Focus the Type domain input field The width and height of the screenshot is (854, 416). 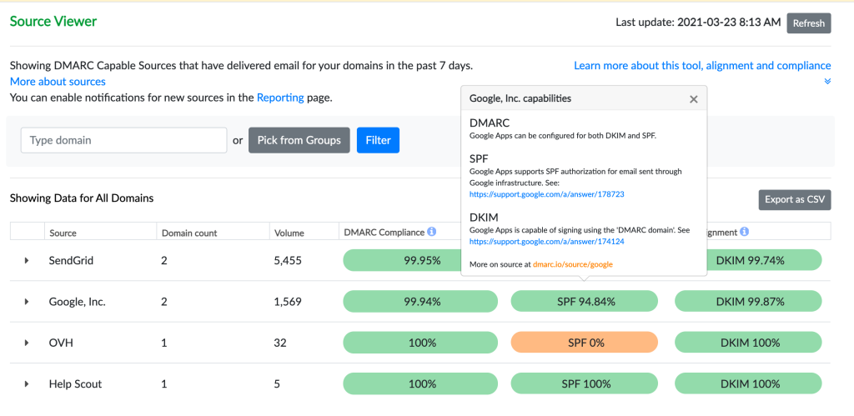pos(123,140)
